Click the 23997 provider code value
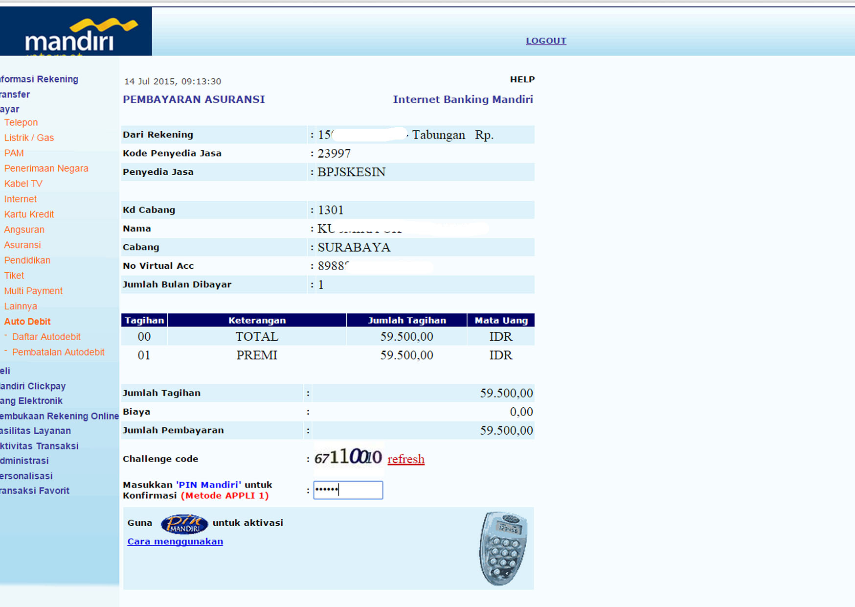Image resolution: width=855 pixels, height=607 pixels. coord(334,154)
